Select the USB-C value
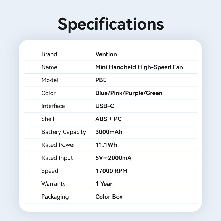 pyautogui.click(x=105, y=106)
